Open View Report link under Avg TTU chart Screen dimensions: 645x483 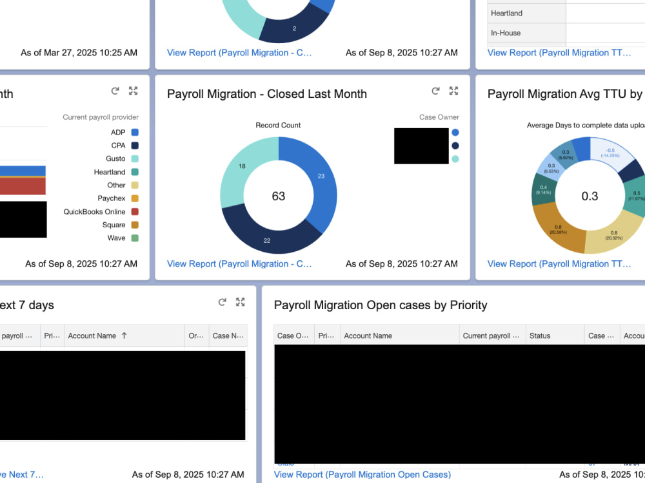[559, 263]
